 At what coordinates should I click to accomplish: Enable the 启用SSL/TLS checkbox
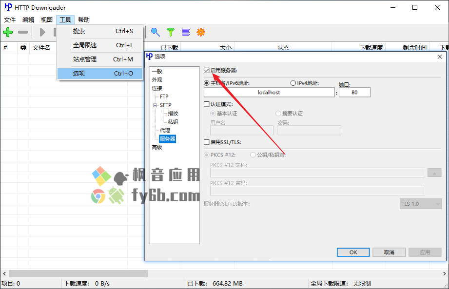[x=206, y=142]
